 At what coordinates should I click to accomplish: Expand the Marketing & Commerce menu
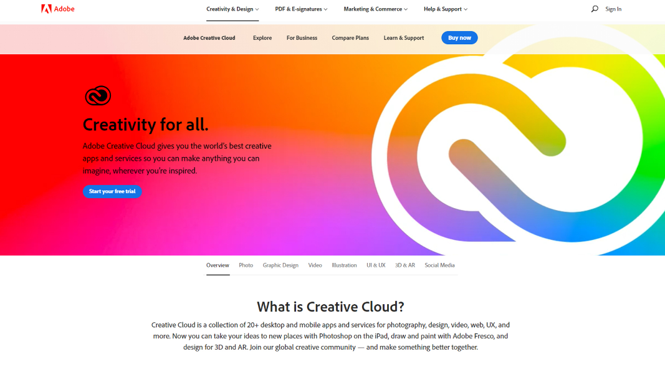click(x=375, y=9)
